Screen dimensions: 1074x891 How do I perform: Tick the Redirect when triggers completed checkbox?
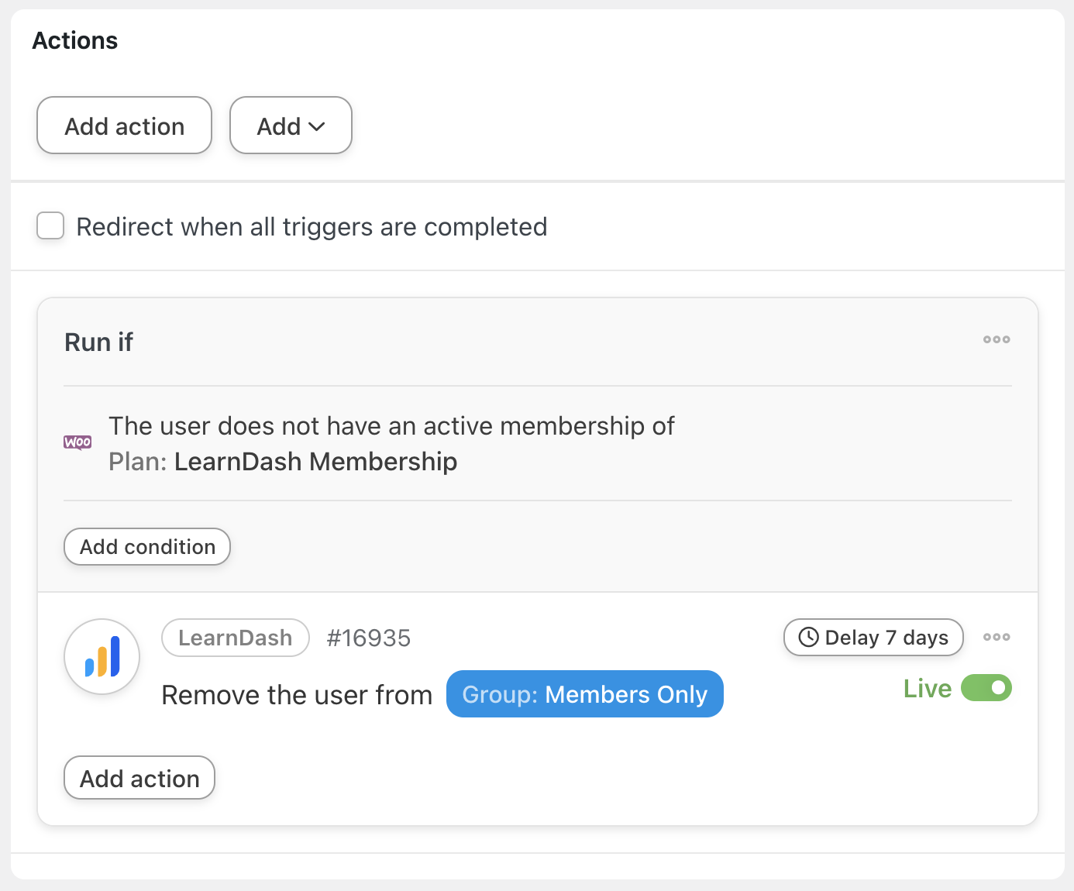pos(51,226)
